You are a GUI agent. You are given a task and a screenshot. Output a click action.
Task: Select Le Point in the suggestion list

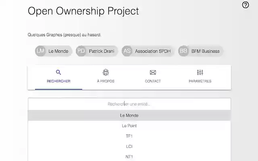pos(129,126)
